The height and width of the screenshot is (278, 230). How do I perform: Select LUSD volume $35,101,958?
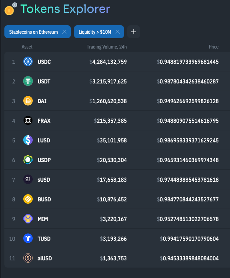click(112, 140)
